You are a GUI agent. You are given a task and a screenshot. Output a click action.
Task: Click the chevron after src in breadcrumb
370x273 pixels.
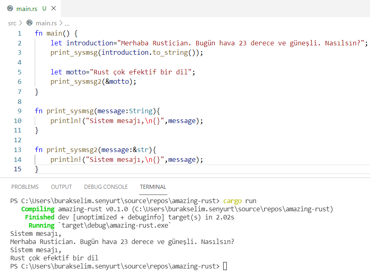click(20, 23)
